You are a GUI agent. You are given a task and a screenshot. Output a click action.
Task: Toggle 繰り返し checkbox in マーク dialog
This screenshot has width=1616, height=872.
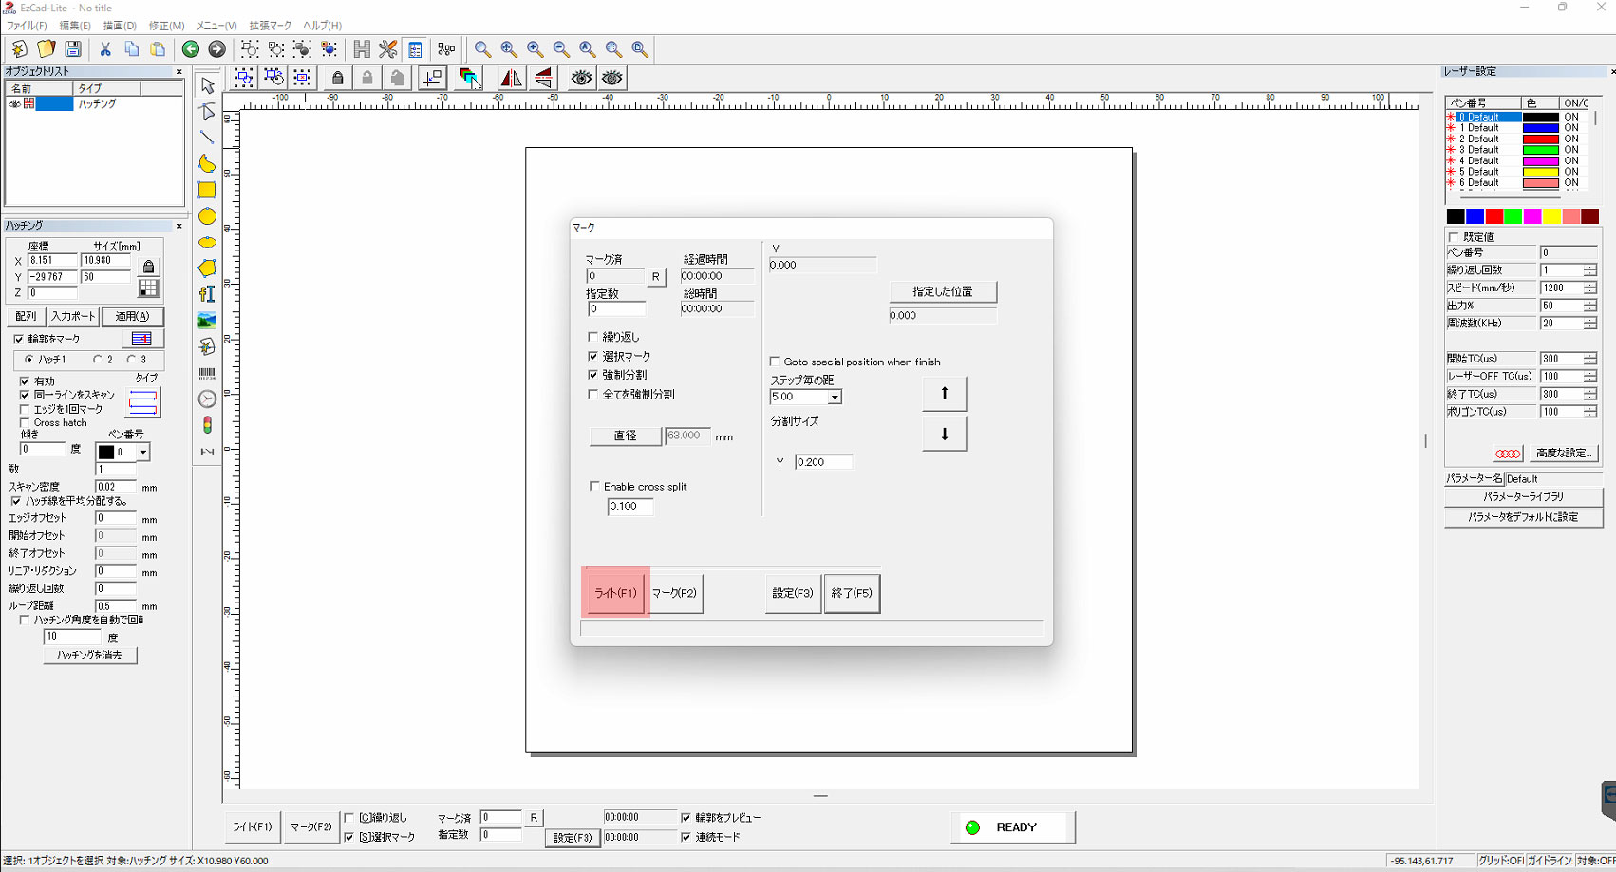[593, 337]
